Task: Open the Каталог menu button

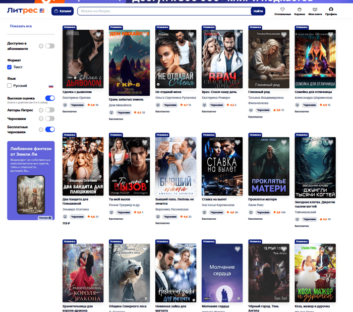Action: tap(63, 11)
